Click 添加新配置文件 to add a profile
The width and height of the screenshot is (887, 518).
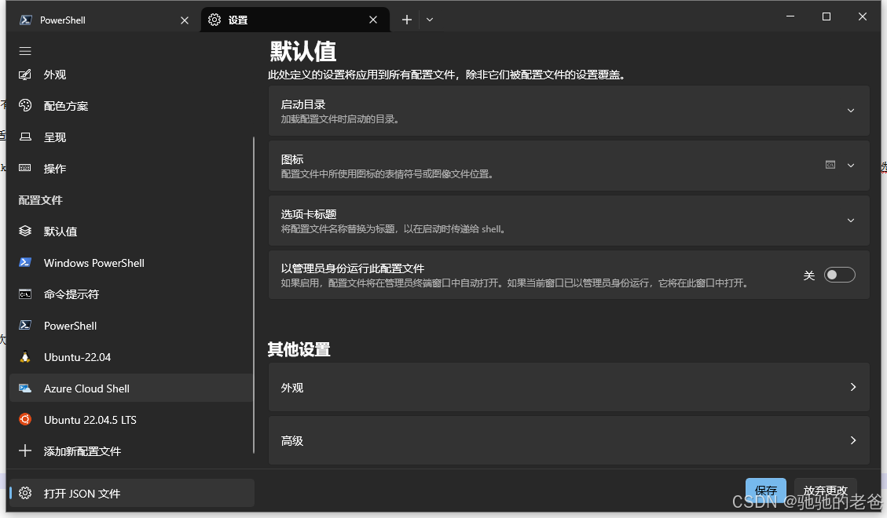[x=131, y=451]
